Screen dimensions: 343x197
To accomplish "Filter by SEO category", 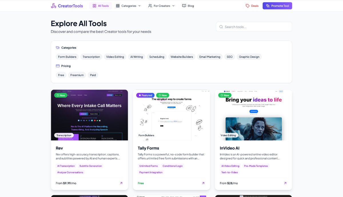I will (230, 57).
